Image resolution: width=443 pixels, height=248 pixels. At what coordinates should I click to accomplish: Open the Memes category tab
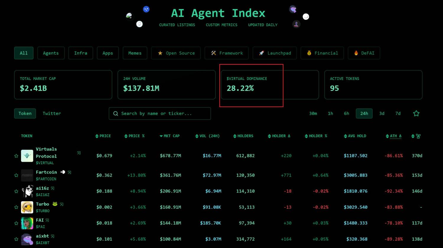[x=135, y=53]
